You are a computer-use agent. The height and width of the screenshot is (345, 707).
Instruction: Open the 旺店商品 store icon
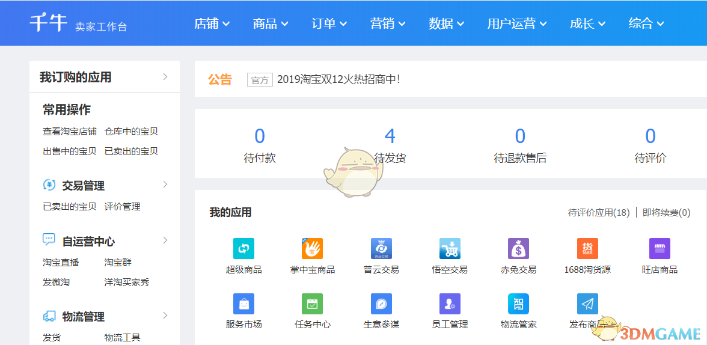point(659,248)
